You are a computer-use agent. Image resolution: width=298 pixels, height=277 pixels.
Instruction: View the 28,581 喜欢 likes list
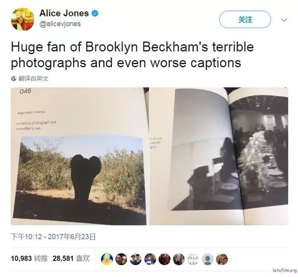(71, 259)
